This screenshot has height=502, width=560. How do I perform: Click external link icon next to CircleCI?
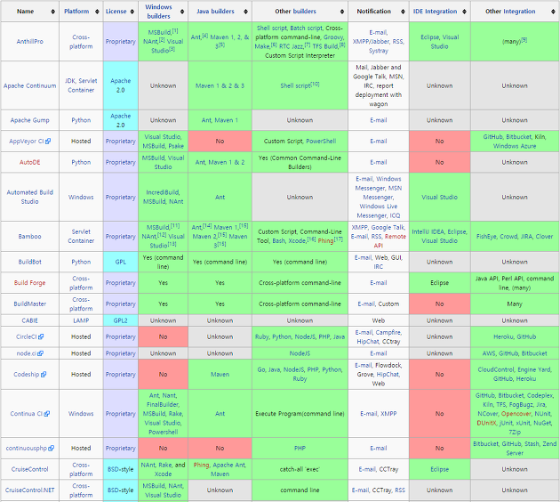pyautogui.click(x=41, y=336)
